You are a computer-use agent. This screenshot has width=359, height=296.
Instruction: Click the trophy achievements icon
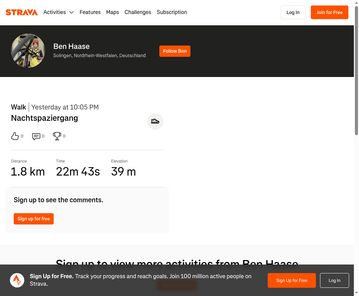57,136
